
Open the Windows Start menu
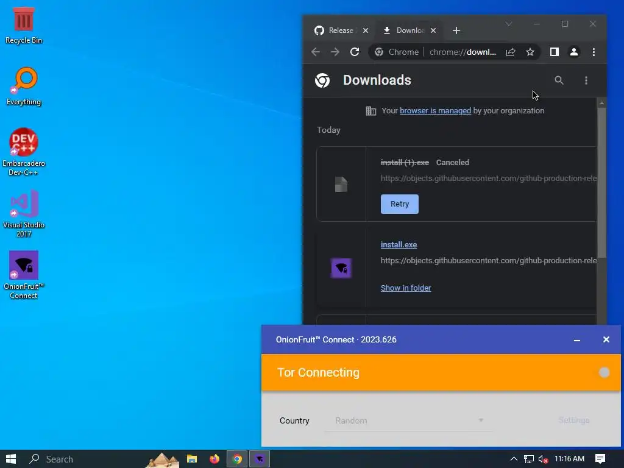click(x=11, y=459)
